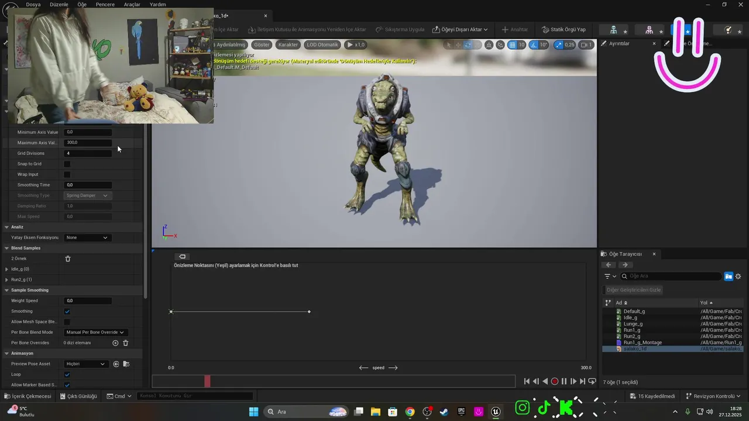Click the red timeline scrub marker
This screenshot has height=421, width=749.
click(x=207, y=381)
